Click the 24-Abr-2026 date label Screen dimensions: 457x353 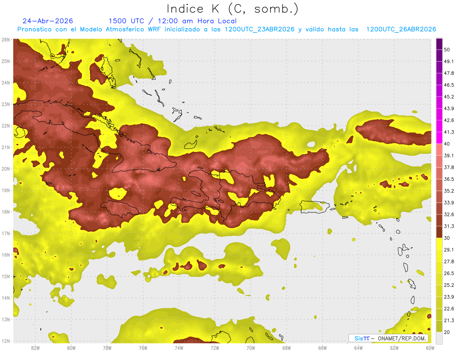(x=48, y=21)
